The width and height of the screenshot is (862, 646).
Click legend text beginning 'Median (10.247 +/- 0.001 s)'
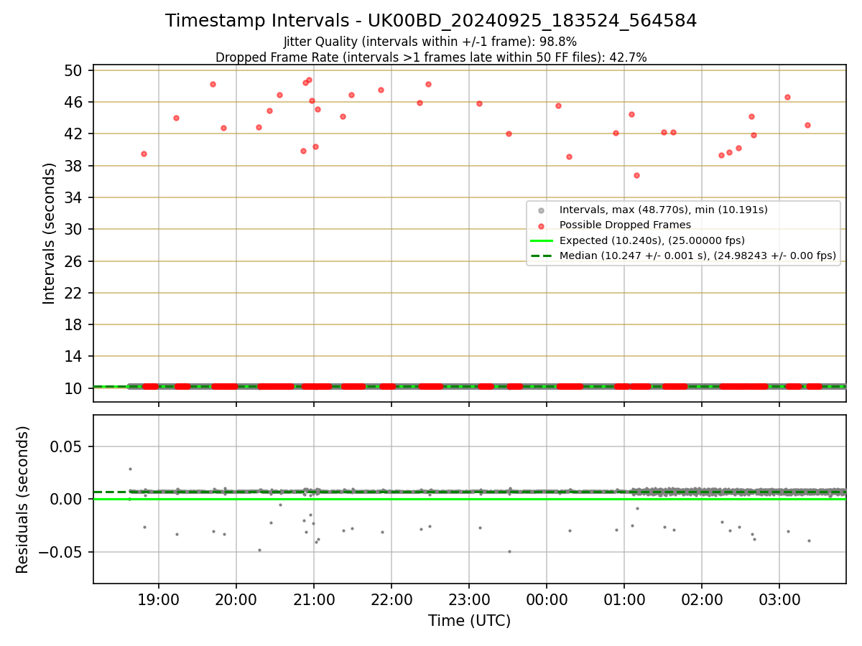[698, 256]
